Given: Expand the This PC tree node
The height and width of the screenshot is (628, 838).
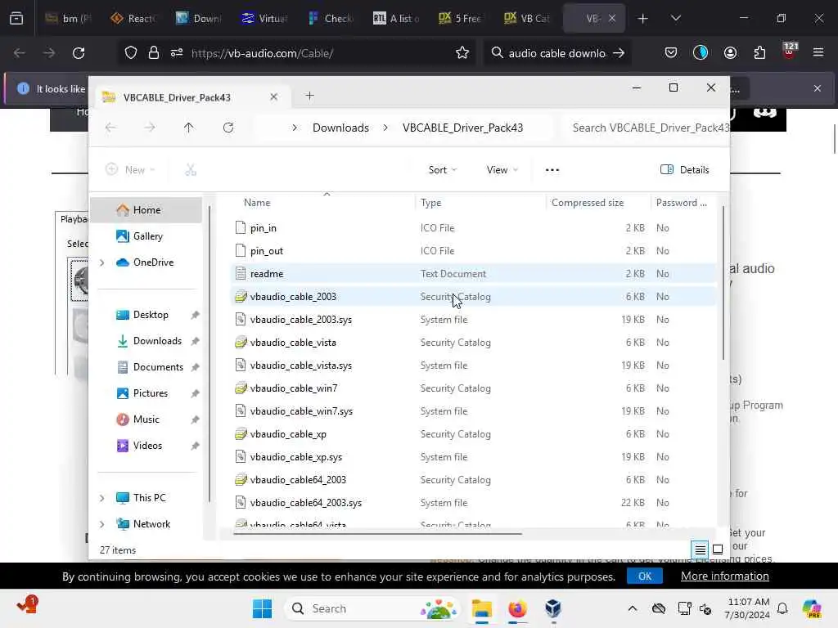Looking at the screenshot, I should 102,498.
